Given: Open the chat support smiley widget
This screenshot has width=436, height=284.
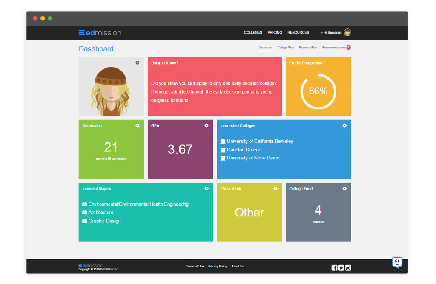Looking at the screenshot, I should pyautogui.click(x=397, y=262).
